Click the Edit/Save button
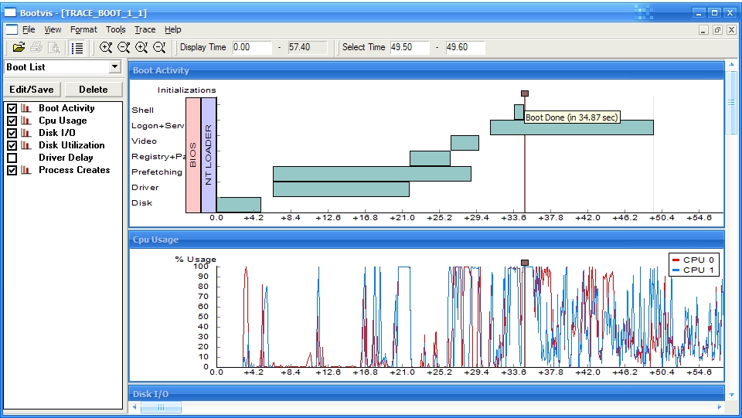 coord(32,90)
